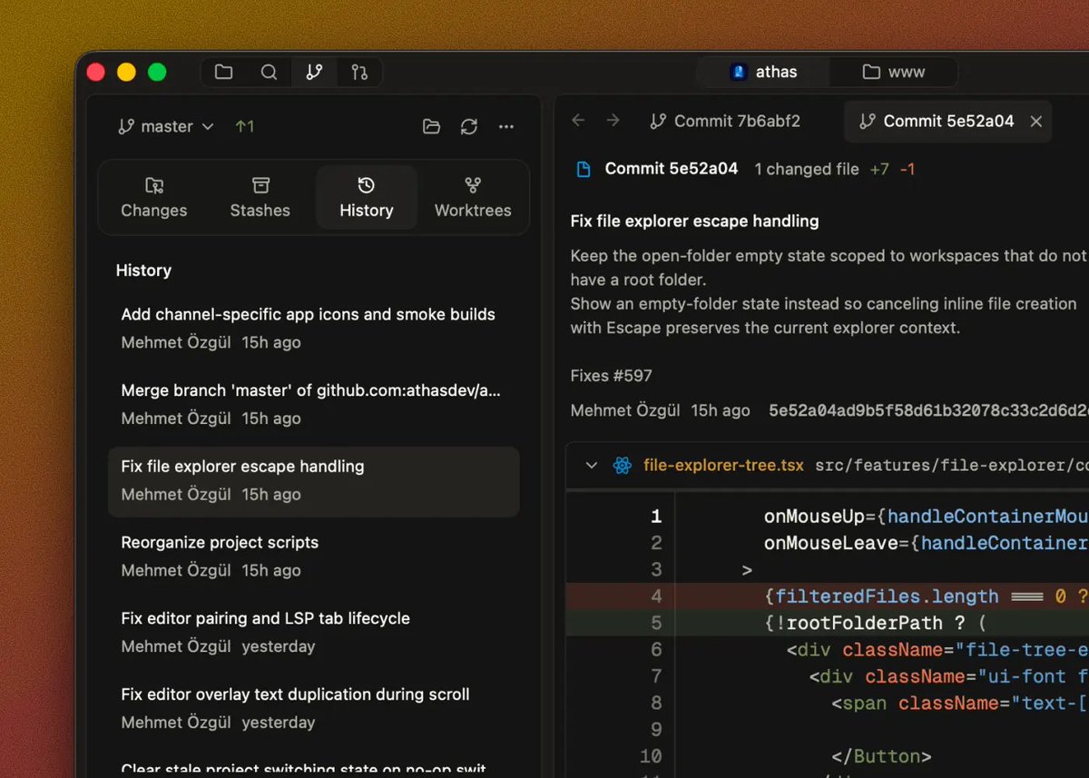The width and height of the screenshot is (1089, 778).
Task: Select commit 'Fix editor overlay text duplication during scroll'
Action: tap(314, 708)
